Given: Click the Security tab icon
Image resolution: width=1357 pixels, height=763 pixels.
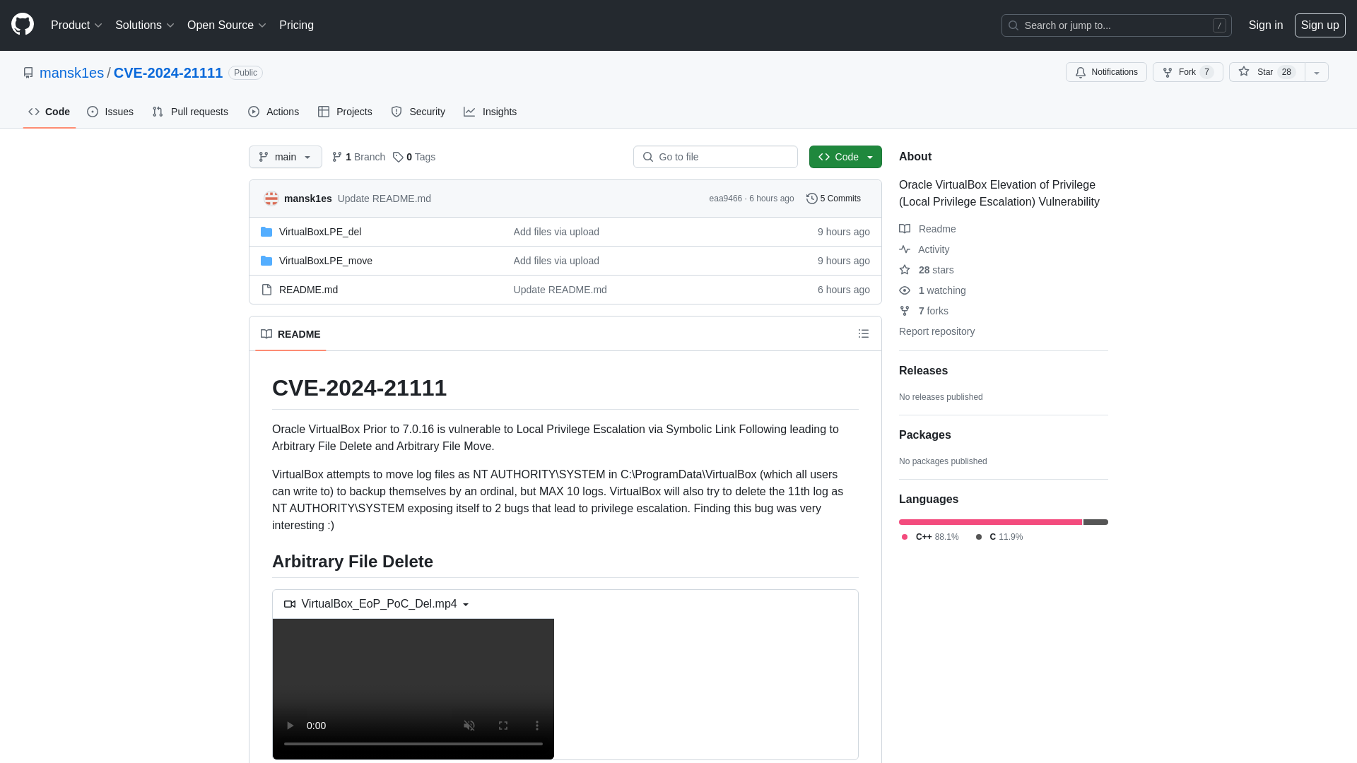Looking at the screenshot, I should point(396,112).
